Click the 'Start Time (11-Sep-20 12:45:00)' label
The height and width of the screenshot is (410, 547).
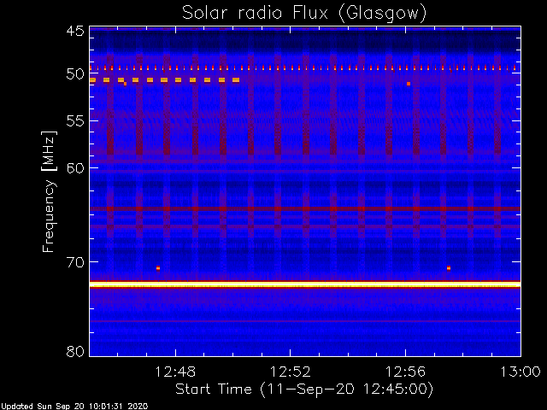tap(304, 389)
